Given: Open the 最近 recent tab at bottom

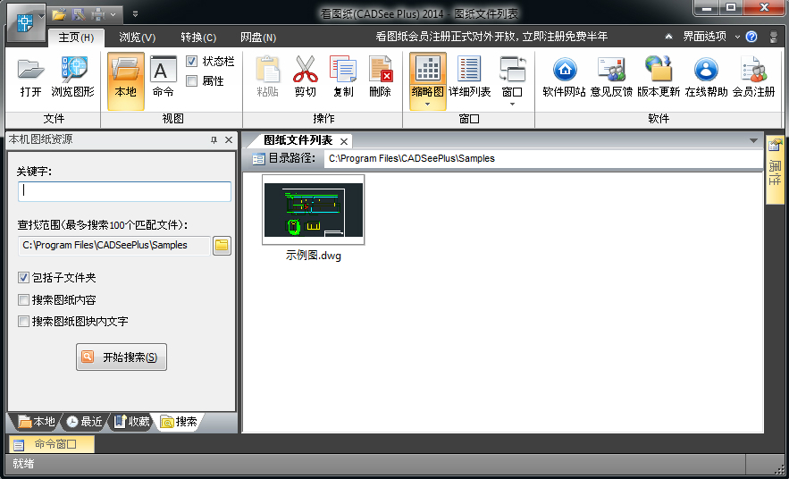Looking at the screenshot, I should [84, 422].
